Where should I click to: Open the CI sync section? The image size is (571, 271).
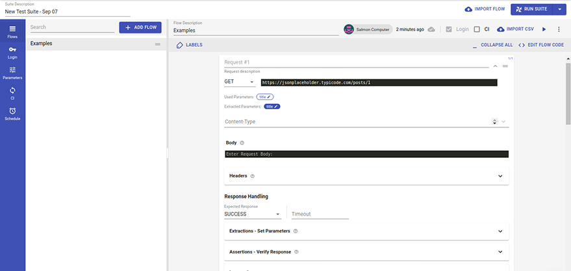pos(12,93)
